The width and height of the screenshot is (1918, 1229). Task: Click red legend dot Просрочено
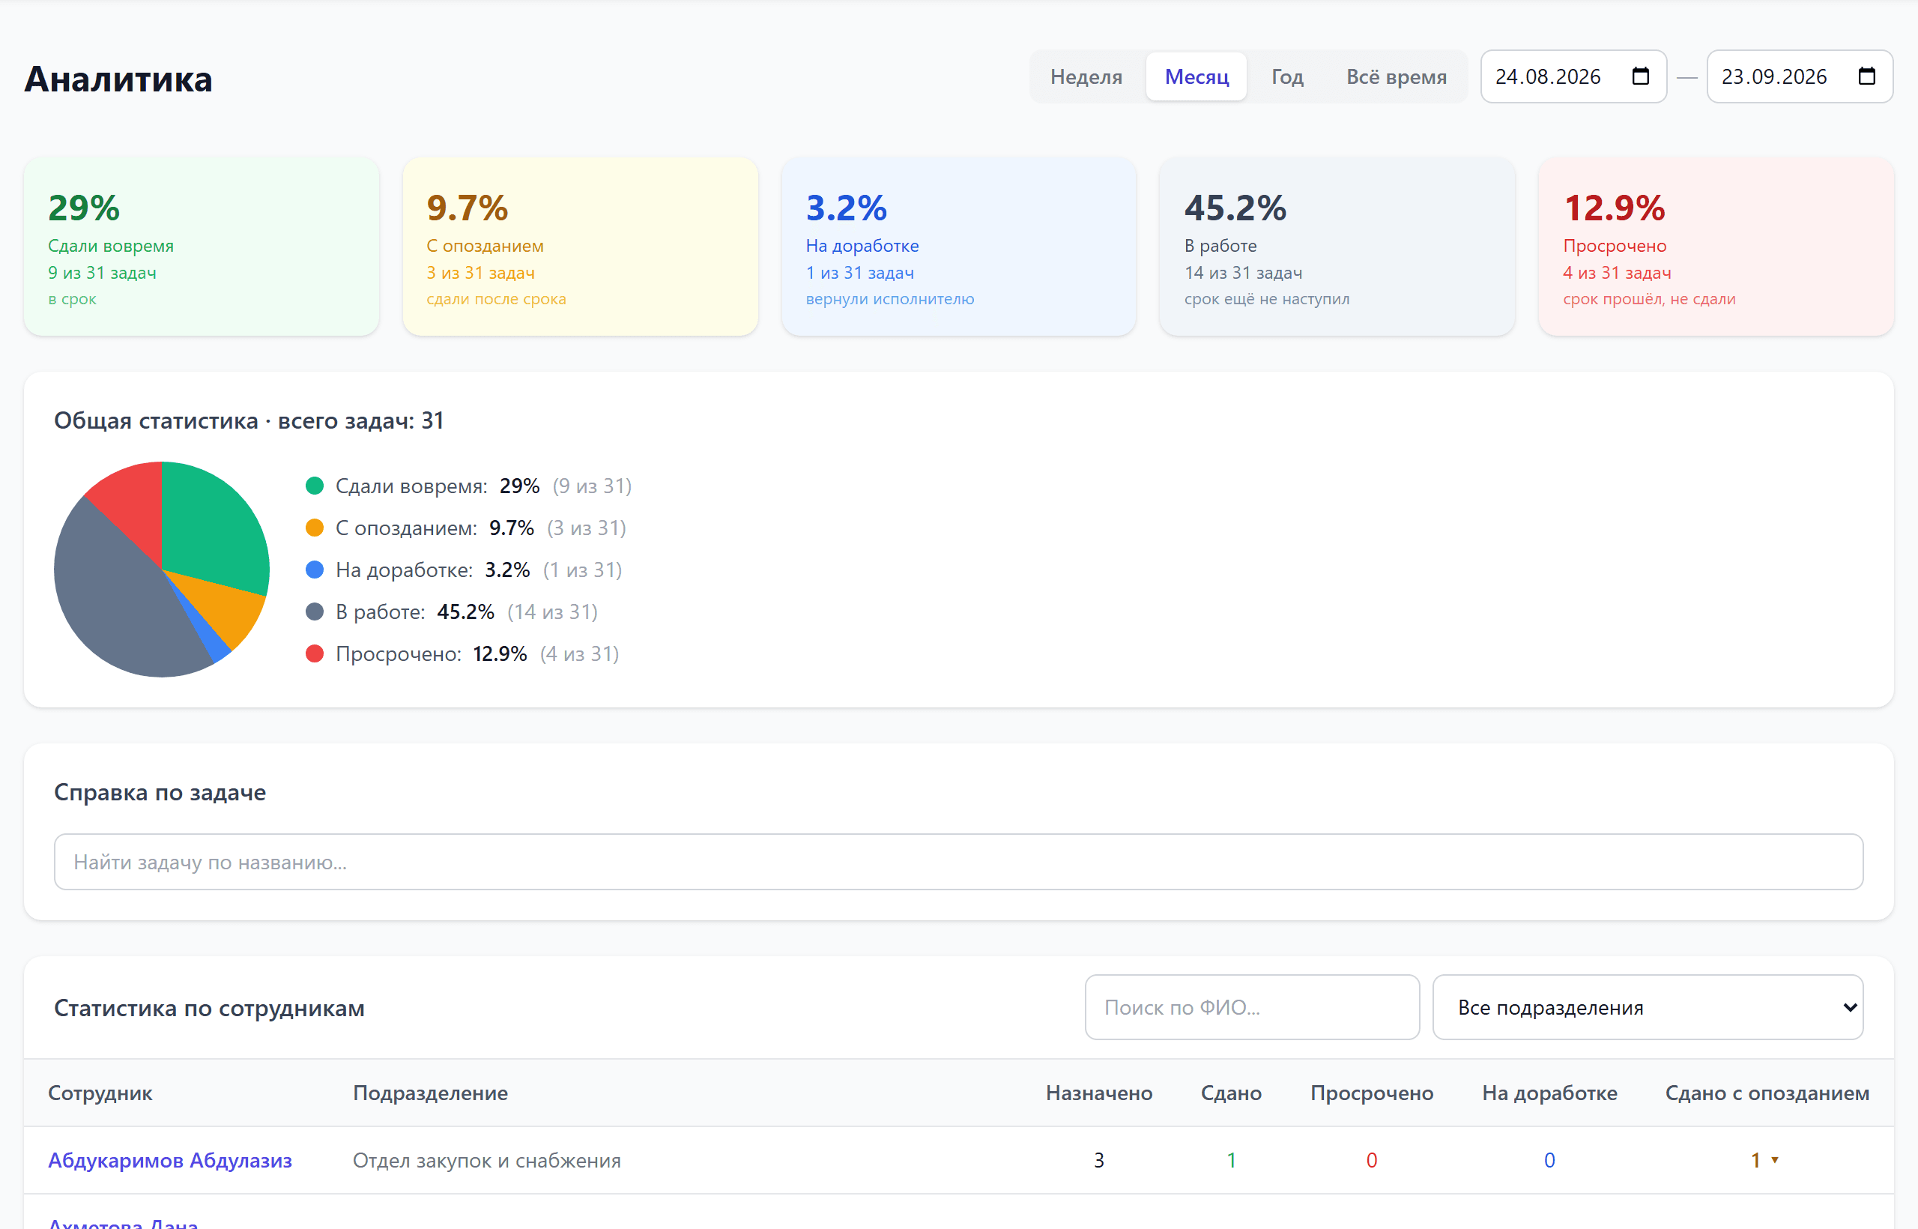tap(315, 653)
